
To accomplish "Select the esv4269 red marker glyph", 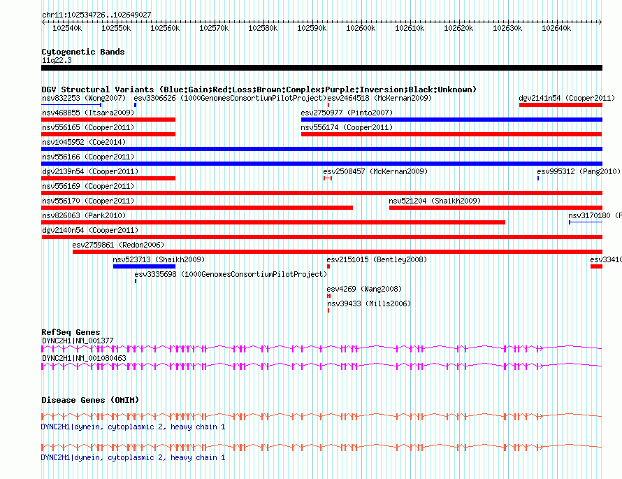I will (329, 296).
